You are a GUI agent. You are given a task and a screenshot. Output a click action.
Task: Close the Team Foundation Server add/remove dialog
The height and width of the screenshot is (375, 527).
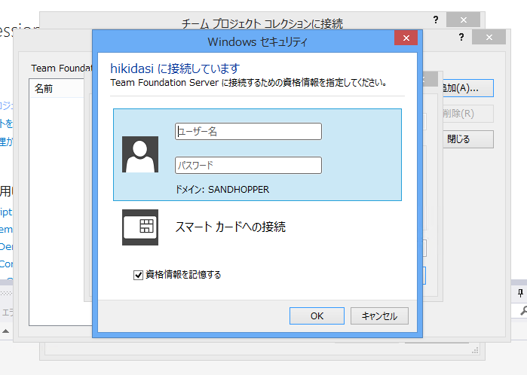tap(489, 37)
